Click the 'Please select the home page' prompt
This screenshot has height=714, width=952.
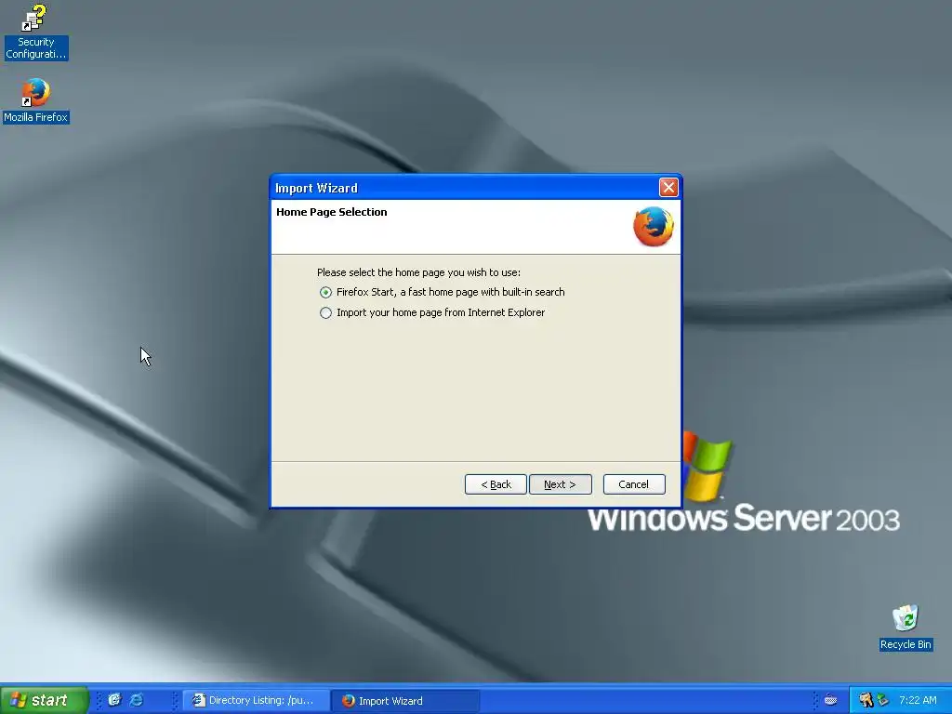(x=418, y=272)
